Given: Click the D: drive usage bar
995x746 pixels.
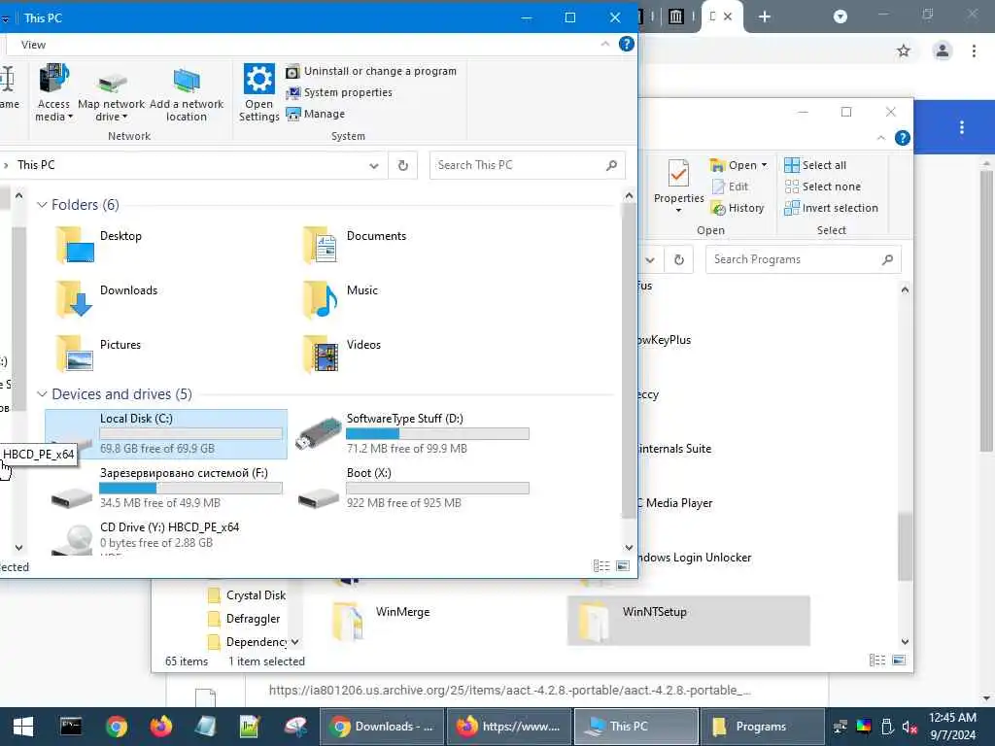Looking at the screenshot, I should tap(437, 434).
